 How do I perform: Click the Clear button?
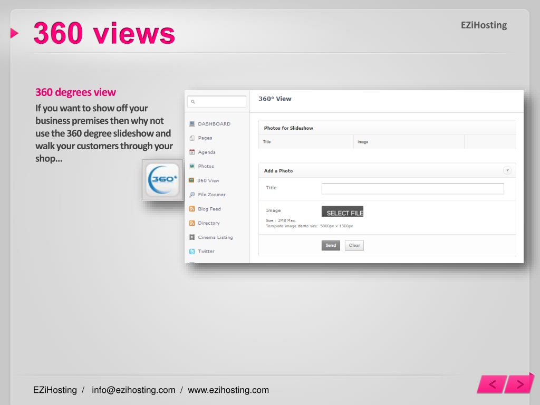click(x=354, y=245)
